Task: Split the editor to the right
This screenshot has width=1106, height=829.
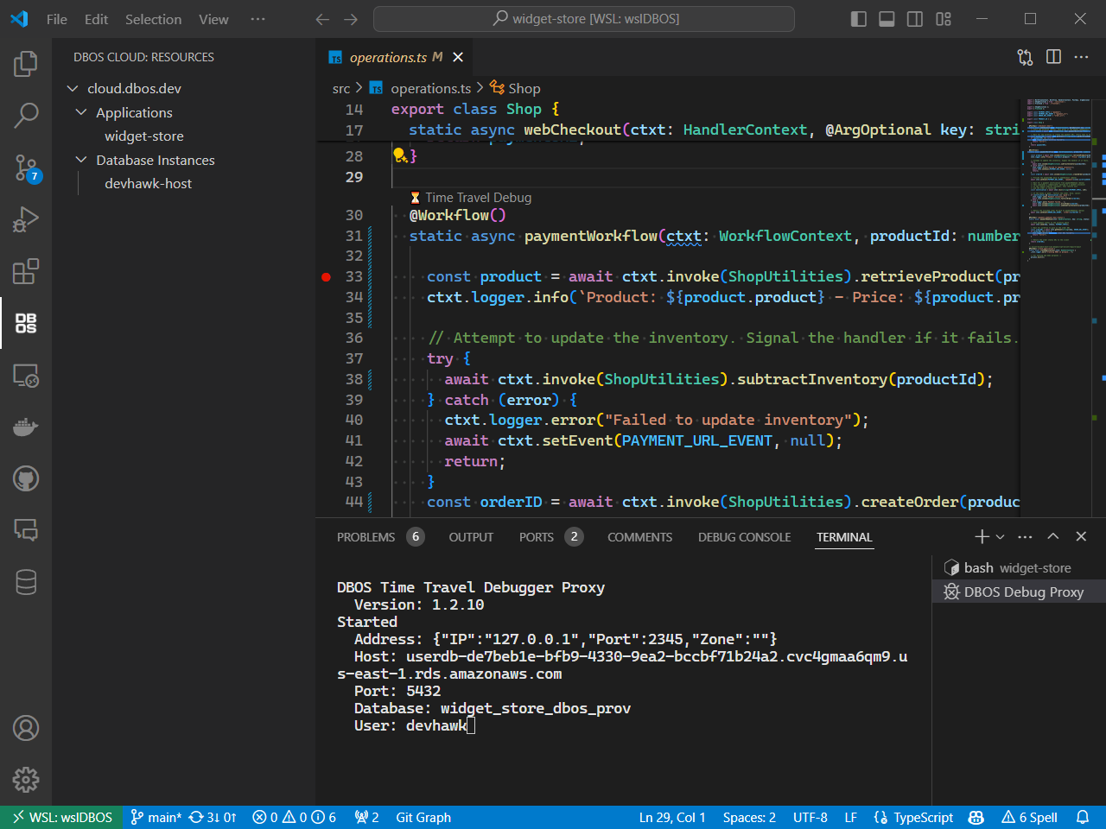Action: pos(1053,57)
